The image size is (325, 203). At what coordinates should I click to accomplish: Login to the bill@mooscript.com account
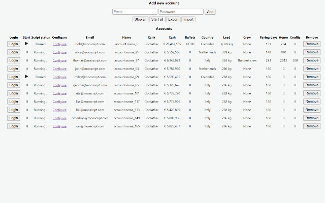14,110
